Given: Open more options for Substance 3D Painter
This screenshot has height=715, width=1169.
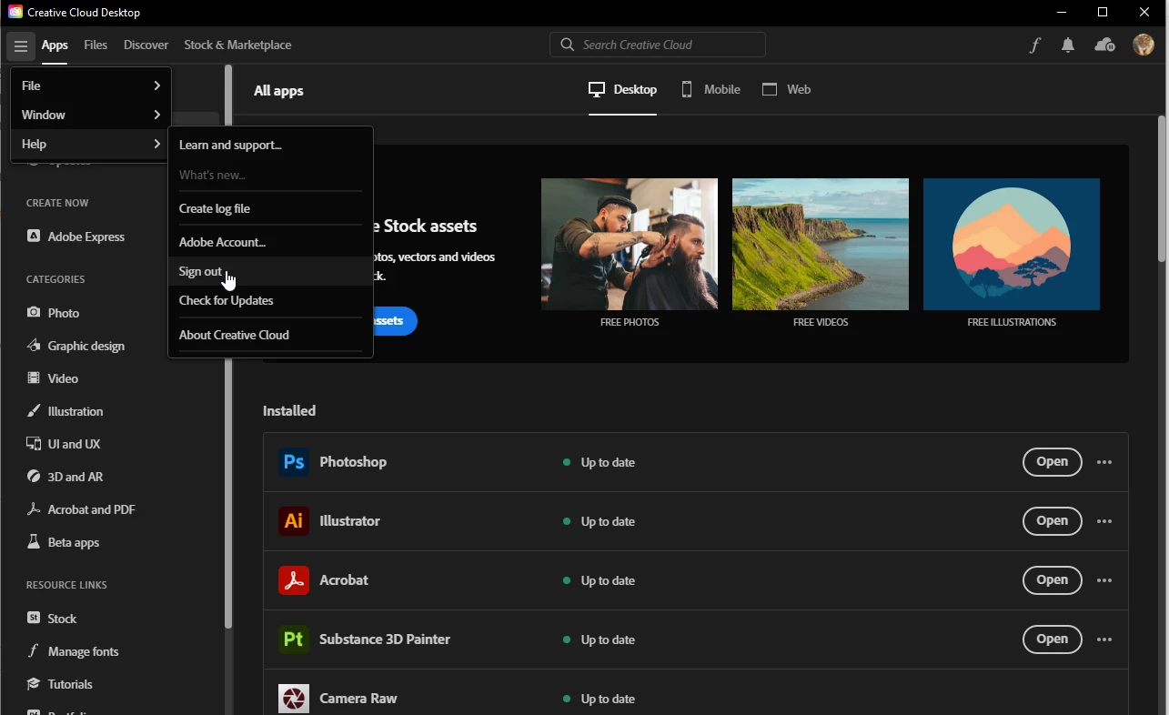Looking at the screenshot, I should click(x=1104, y=639).
